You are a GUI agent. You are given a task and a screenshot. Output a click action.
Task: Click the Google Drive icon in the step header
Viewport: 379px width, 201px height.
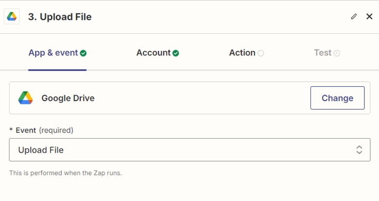[x=12, y=17]
